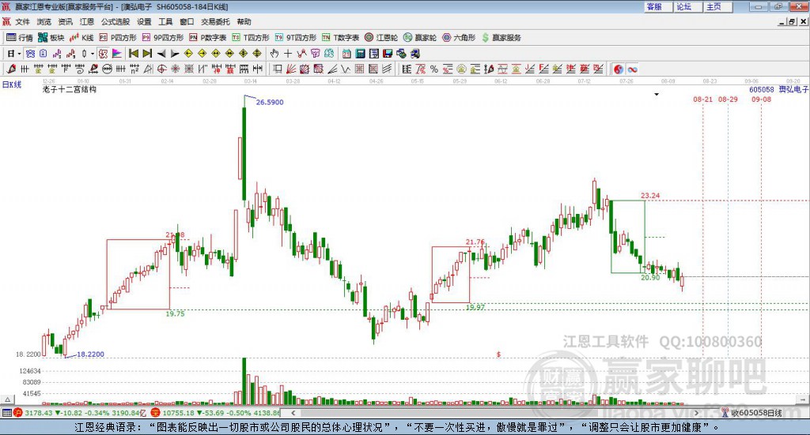Open the 浏览 menu
Screen dimensions: 810x435
click(x=44, y=21)
